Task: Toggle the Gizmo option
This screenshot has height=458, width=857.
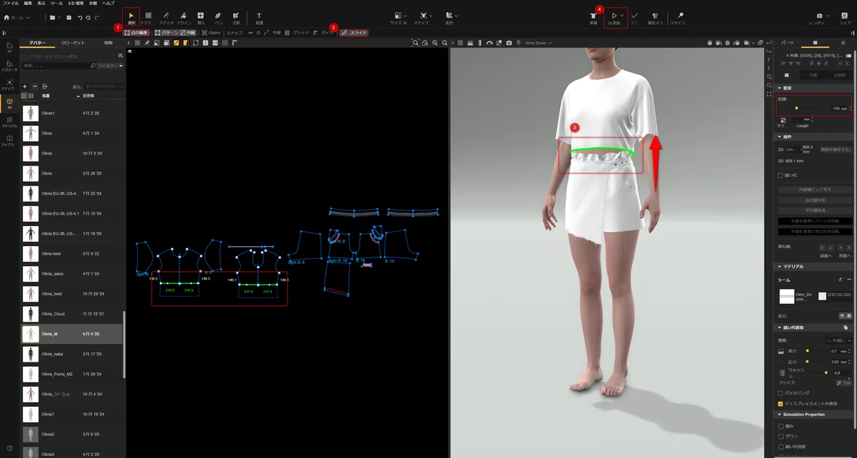Action: point(211,33)
